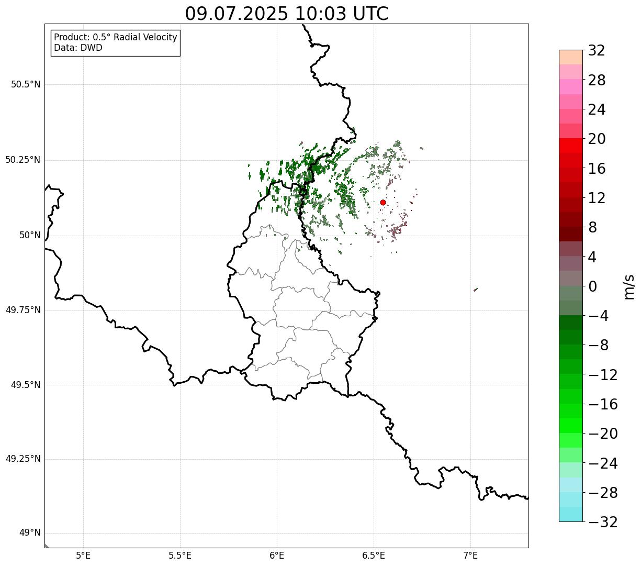Click the colorbar tick label 0

[593, 286]
